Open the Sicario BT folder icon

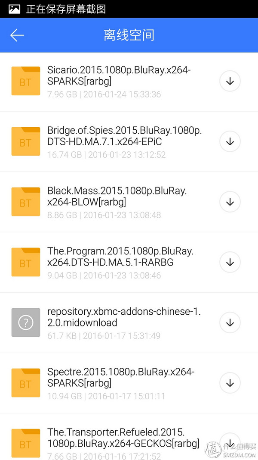25,81
